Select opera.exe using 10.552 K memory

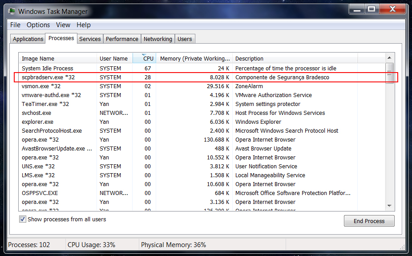click(202, 158)
